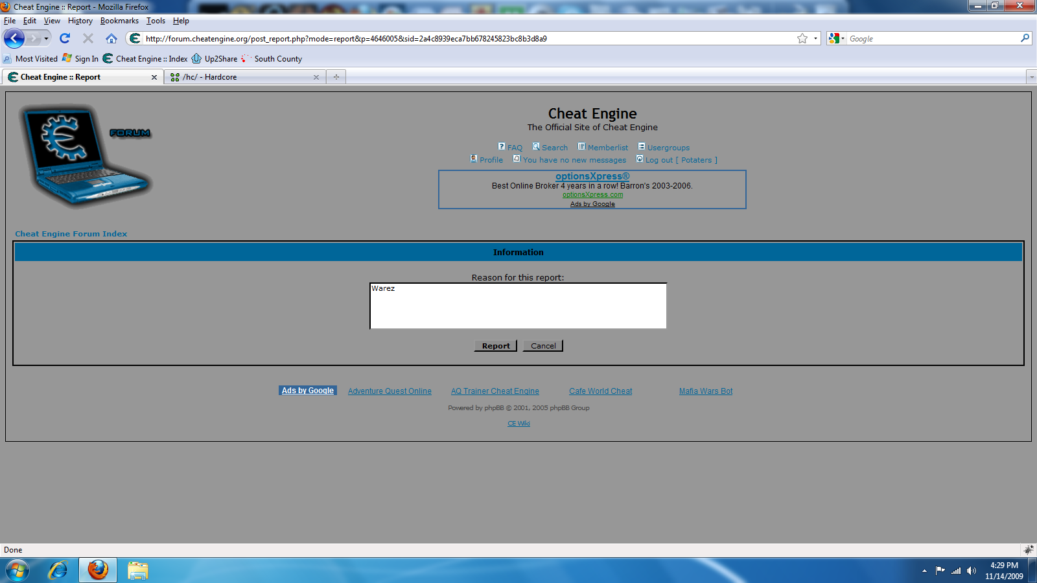The image size is (1037, 583).
Task: Click the blue Ads by Google footer label
Action: click(308, 391)
